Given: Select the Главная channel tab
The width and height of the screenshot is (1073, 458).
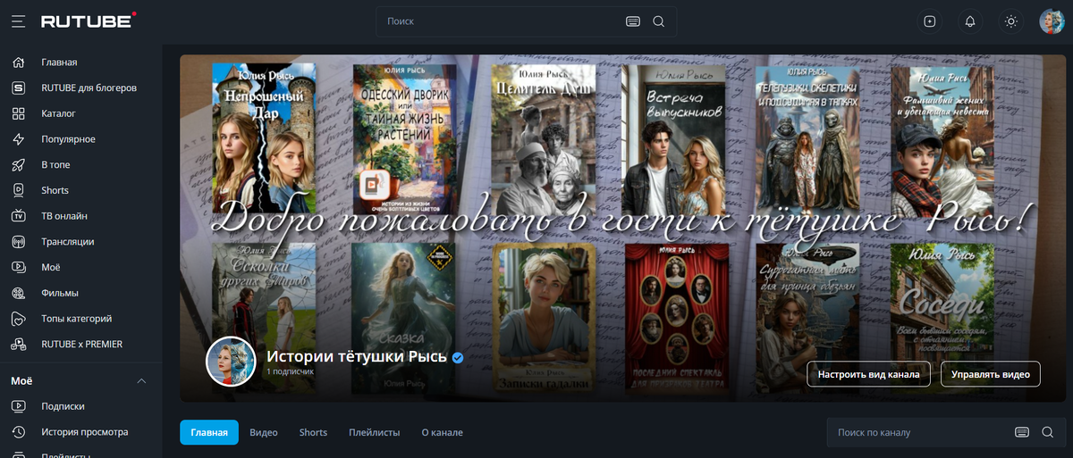Looking at the screenshot, I should [x=209, y=432].
